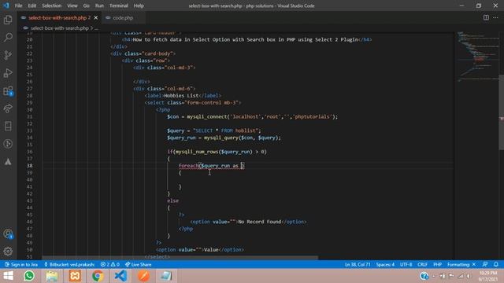The image size is (504, 283).
Task: Open the Search view in activity bar
Action: pos(8,37)
